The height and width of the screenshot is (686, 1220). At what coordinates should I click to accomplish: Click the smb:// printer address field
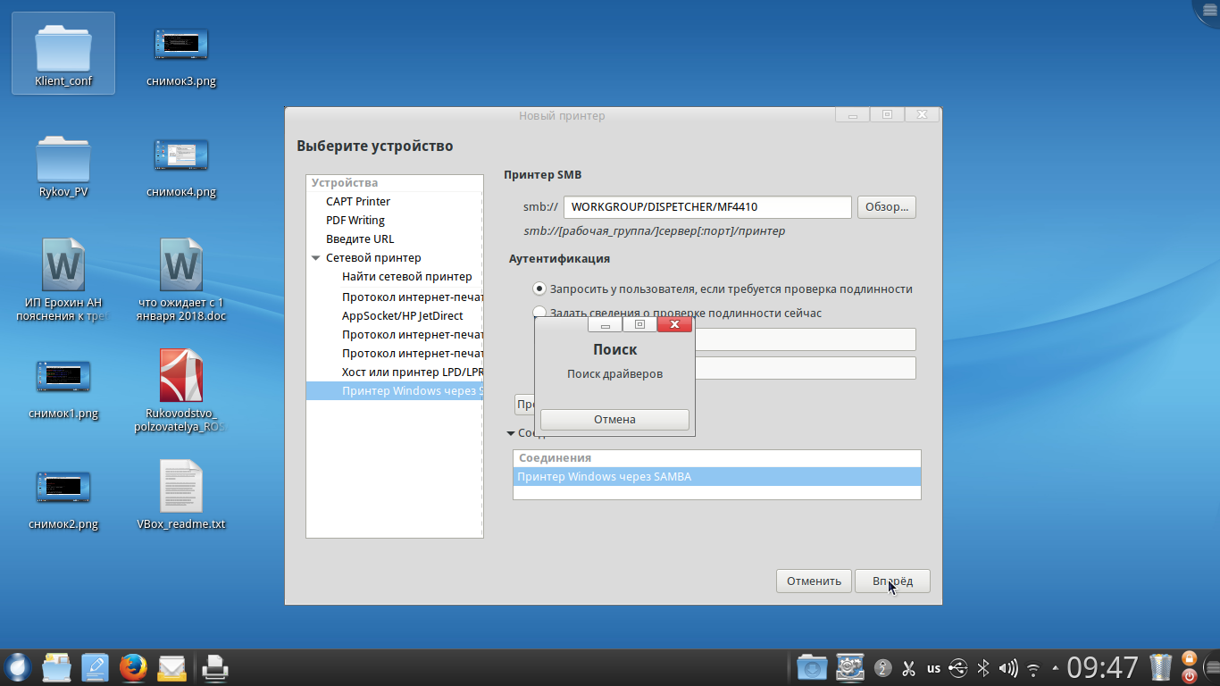706,207
